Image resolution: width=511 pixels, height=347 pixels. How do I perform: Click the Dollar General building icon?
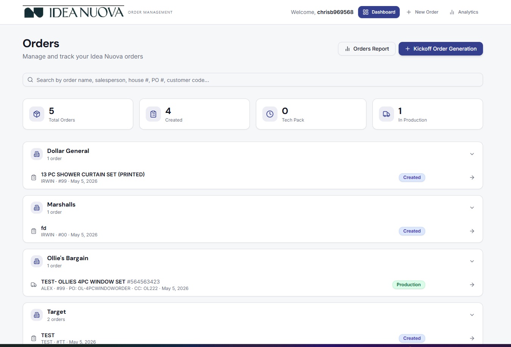[37, 154]
